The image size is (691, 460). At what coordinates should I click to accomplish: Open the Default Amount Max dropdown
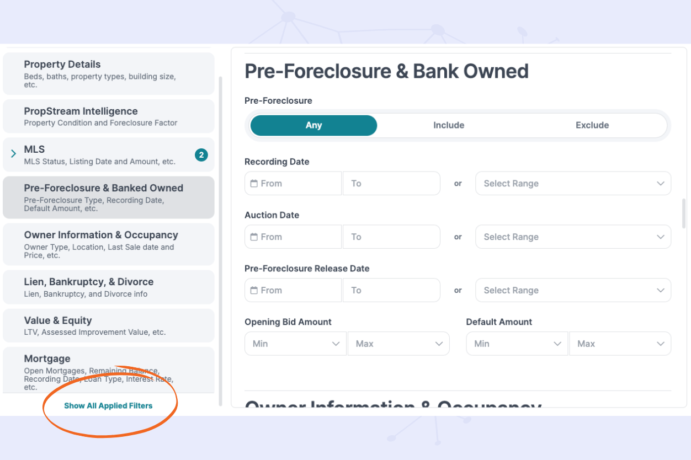(x=620, y=343)
